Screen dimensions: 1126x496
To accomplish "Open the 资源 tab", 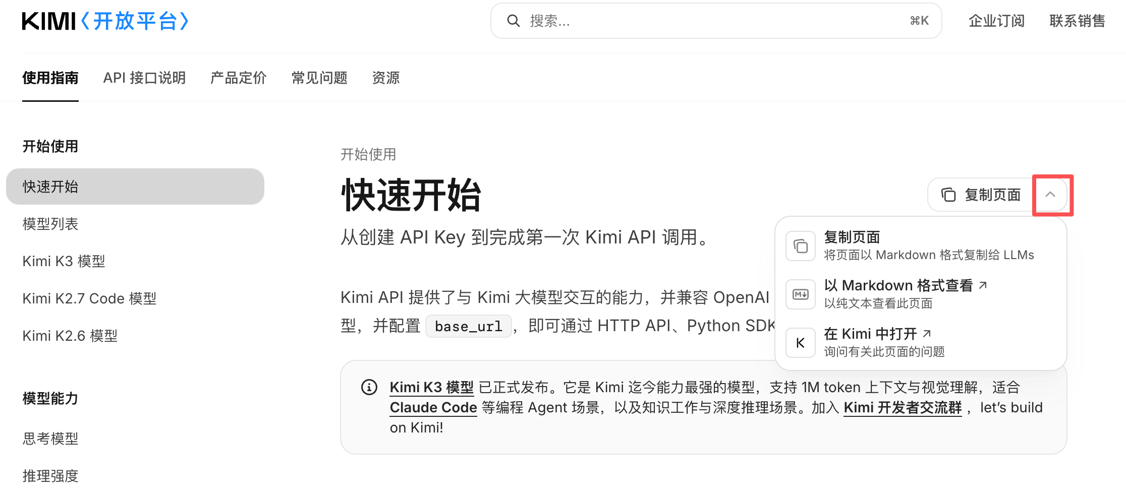I will [x=386, y=78].
